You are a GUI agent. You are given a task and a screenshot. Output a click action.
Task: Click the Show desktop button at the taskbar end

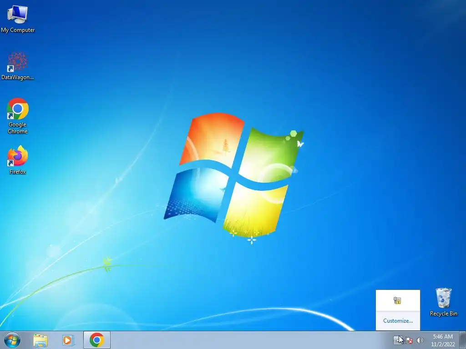pos(463,340)
